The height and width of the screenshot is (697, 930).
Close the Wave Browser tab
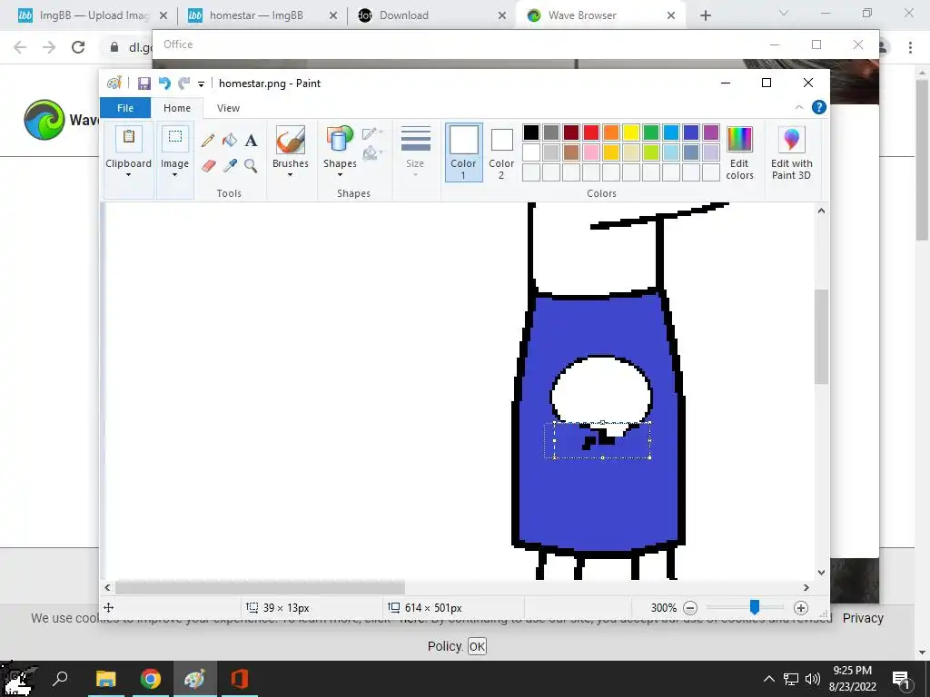point(671,15)
